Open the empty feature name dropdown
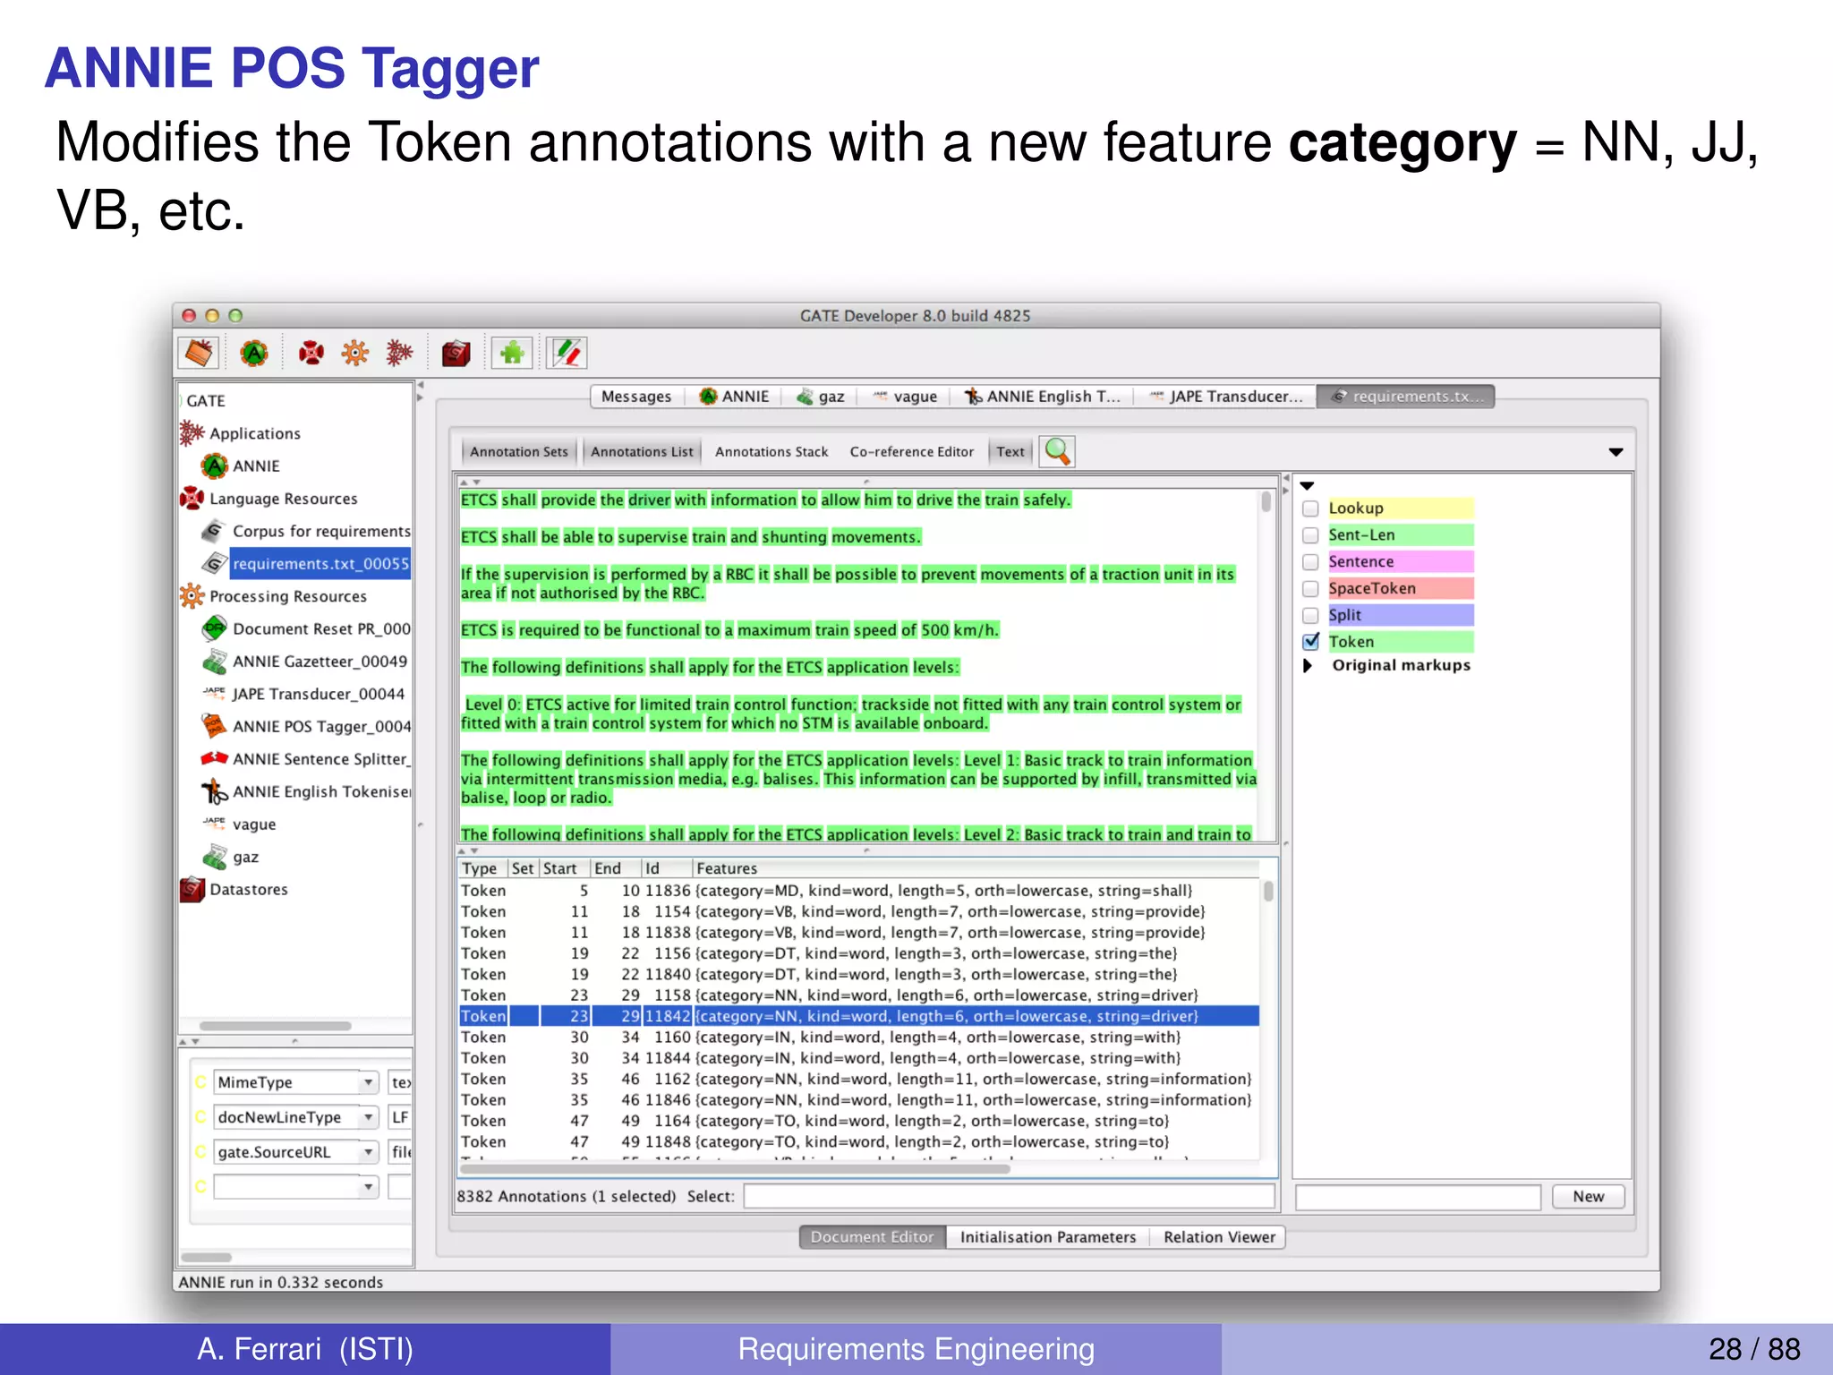Image resolution: width=1833 pixels, height=1375 pixels. pyautogui.click(x=368, y=1187)
